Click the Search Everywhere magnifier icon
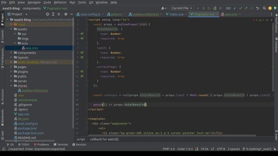 265,8
